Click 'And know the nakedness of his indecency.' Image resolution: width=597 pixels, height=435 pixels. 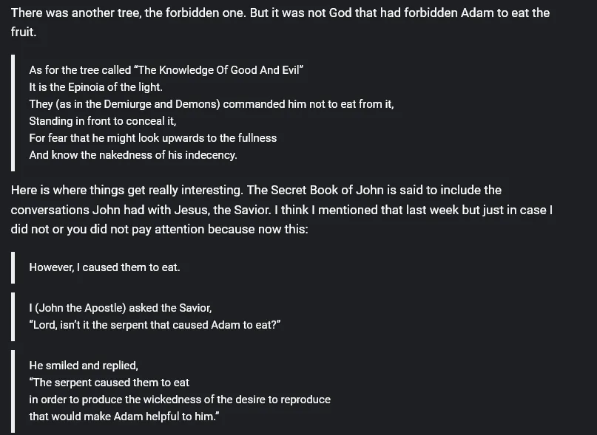pos(133,155)
